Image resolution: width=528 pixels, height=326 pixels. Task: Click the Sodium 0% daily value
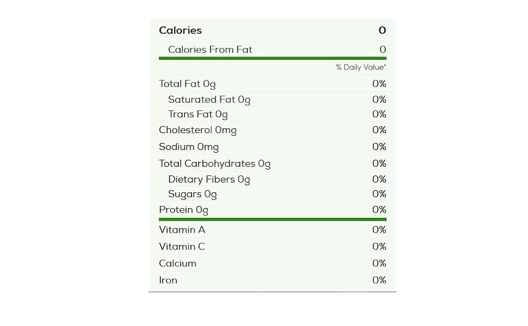click(x=379, y=147)
